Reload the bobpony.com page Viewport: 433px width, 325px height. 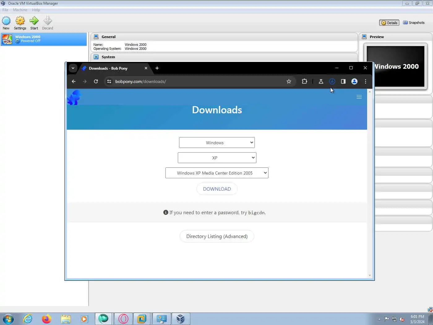(x=96, y=81)
